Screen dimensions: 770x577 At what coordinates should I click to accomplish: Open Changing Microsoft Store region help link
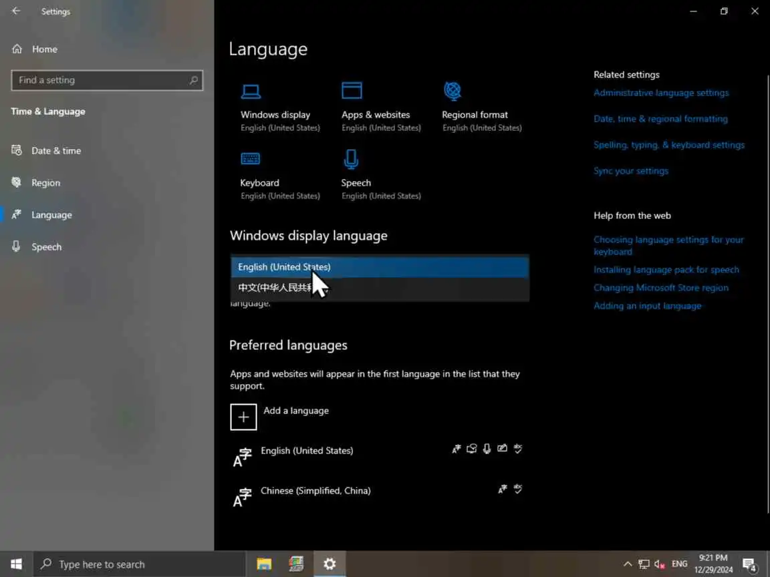pos(661,288)
